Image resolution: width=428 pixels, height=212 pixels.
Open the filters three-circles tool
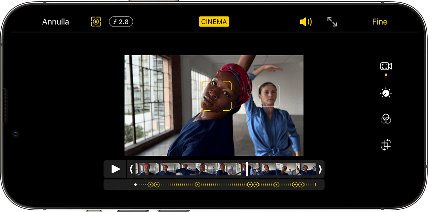(x=386, y=119)
